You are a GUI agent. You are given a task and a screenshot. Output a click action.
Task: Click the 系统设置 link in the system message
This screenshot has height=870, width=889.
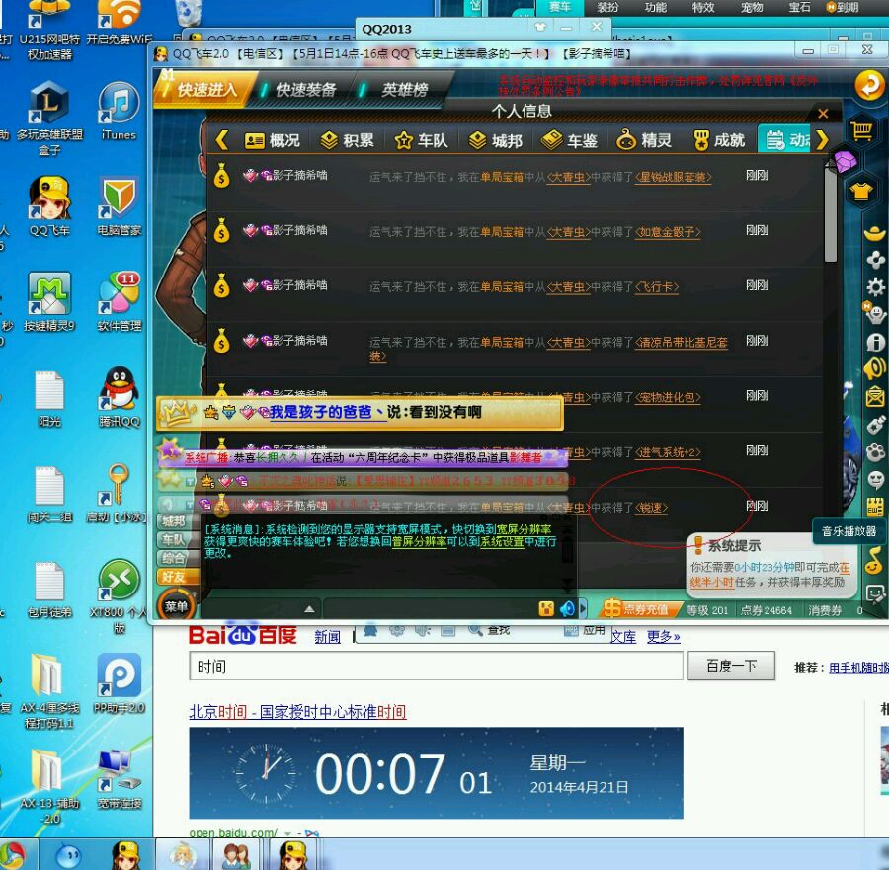502,541
